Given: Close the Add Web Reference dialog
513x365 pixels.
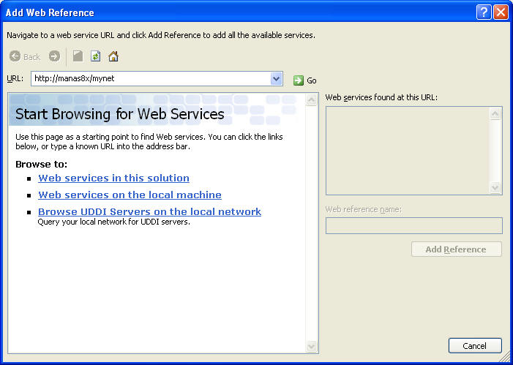Looking at the screenshot, I should pyautogui.click(x=501, y=12).
